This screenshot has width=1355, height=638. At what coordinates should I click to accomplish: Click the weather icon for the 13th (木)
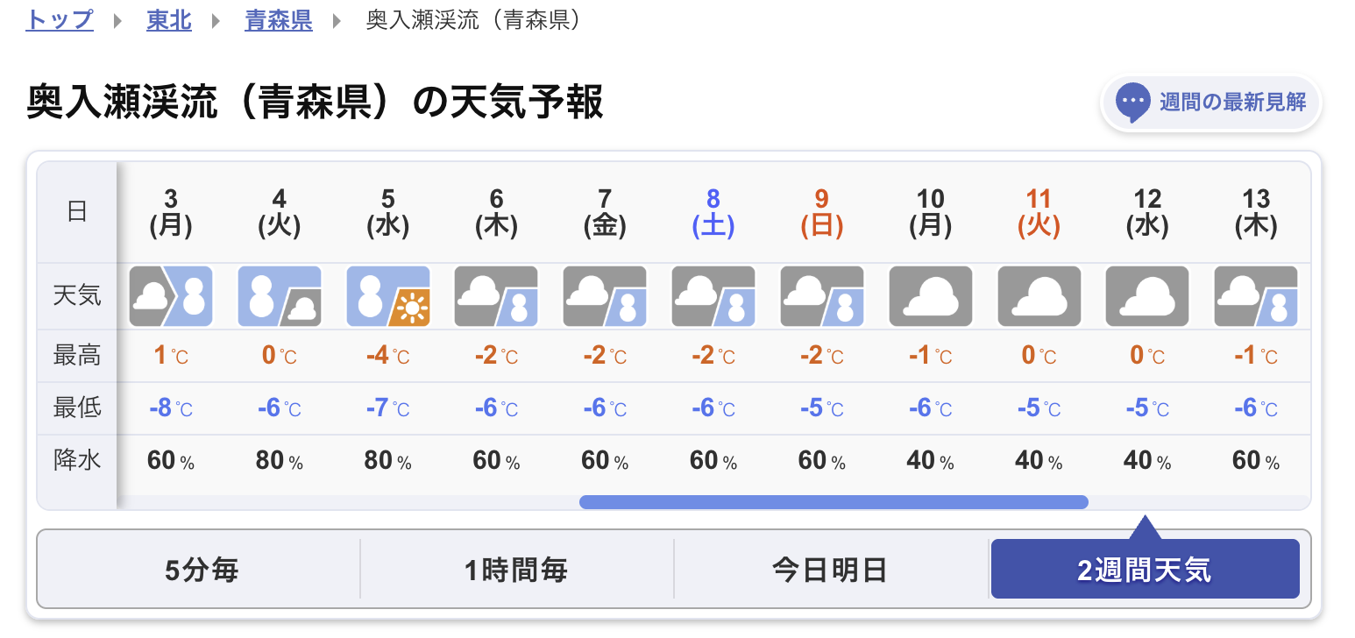tap(1256, 296)
